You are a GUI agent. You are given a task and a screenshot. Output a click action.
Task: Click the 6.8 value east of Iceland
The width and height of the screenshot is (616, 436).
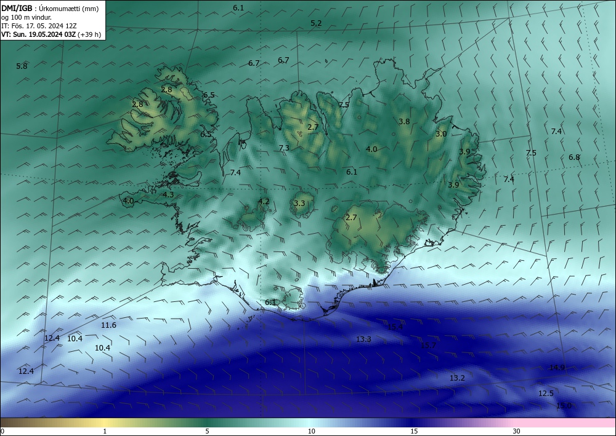coord(574,157)
